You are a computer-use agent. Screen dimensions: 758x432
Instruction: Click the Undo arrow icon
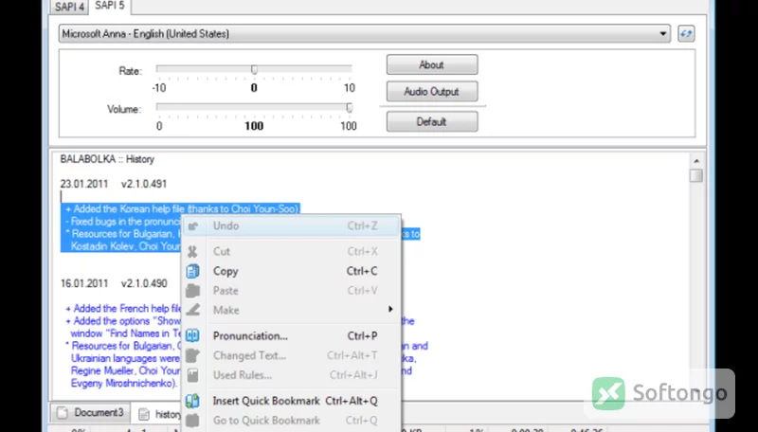pyautogui.click(x=192, y=225)
